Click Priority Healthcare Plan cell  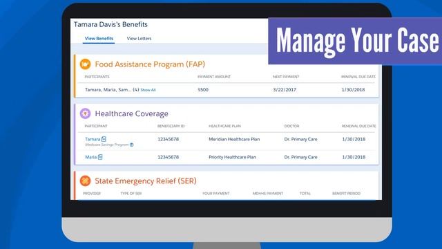tap(232, 157)
